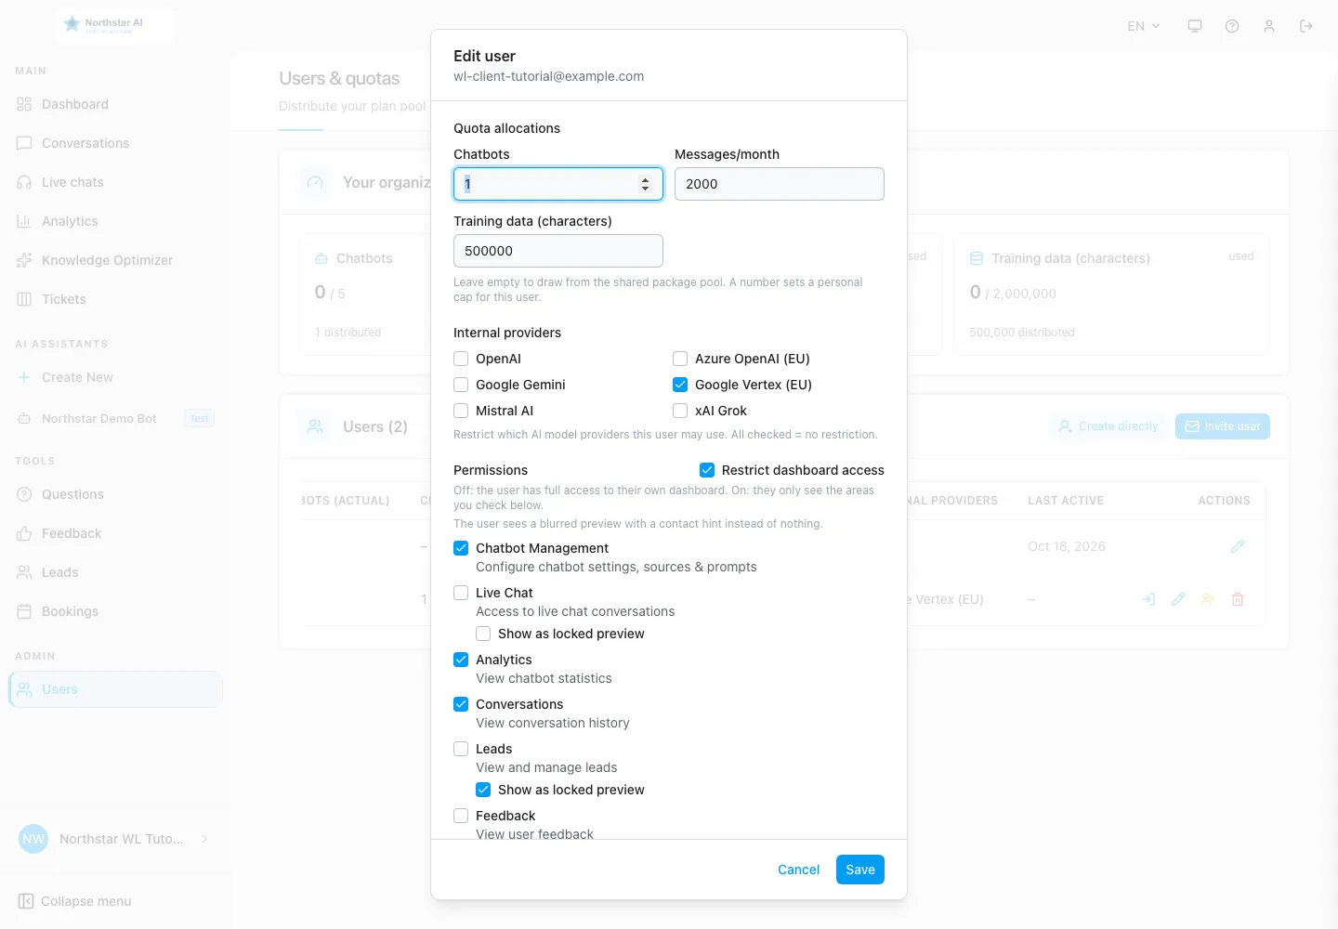Click the Messages/month input field
The width and height of the screenshot is (1338, 929).
[780, 184]
